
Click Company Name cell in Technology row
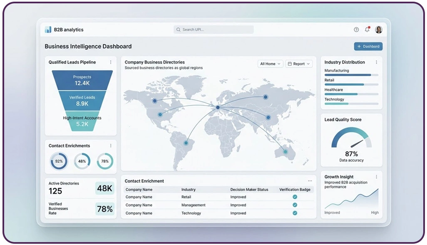pyautogui.click(x=139, y=213)
